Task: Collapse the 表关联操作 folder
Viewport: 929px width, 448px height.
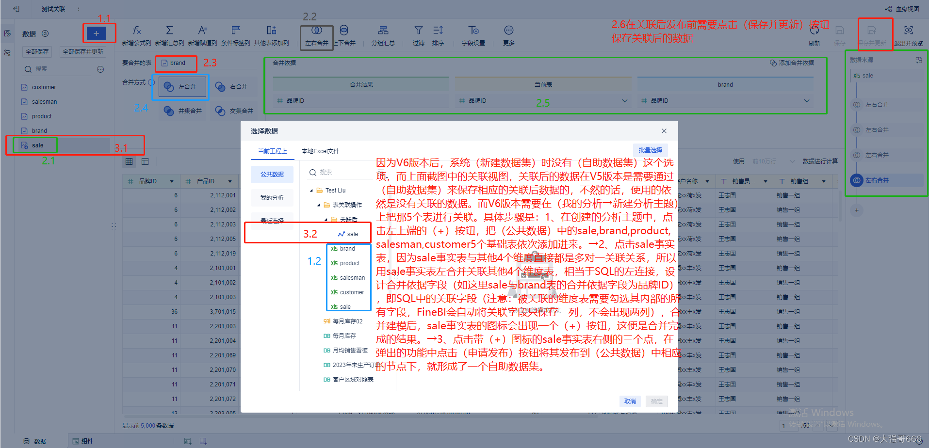Action: coord(319,205)
